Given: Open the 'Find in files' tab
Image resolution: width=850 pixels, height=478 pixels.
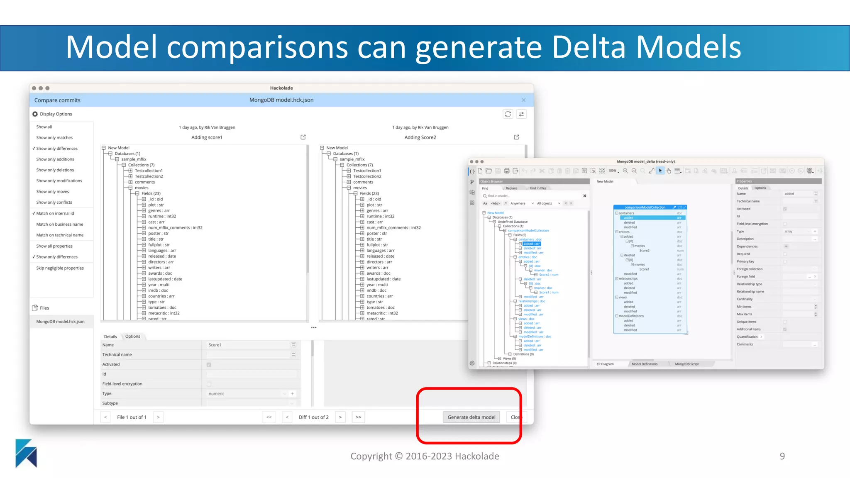Looking at the screenshot, I should point(538,188).
